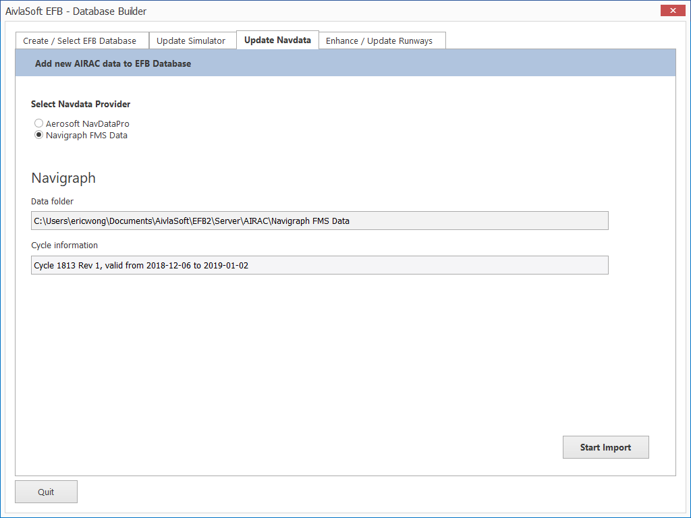Click the window title 'AivlaSoft EFB - Database Builder'
The width and height of the screenshot is (691, 518).
pos(76,11)
